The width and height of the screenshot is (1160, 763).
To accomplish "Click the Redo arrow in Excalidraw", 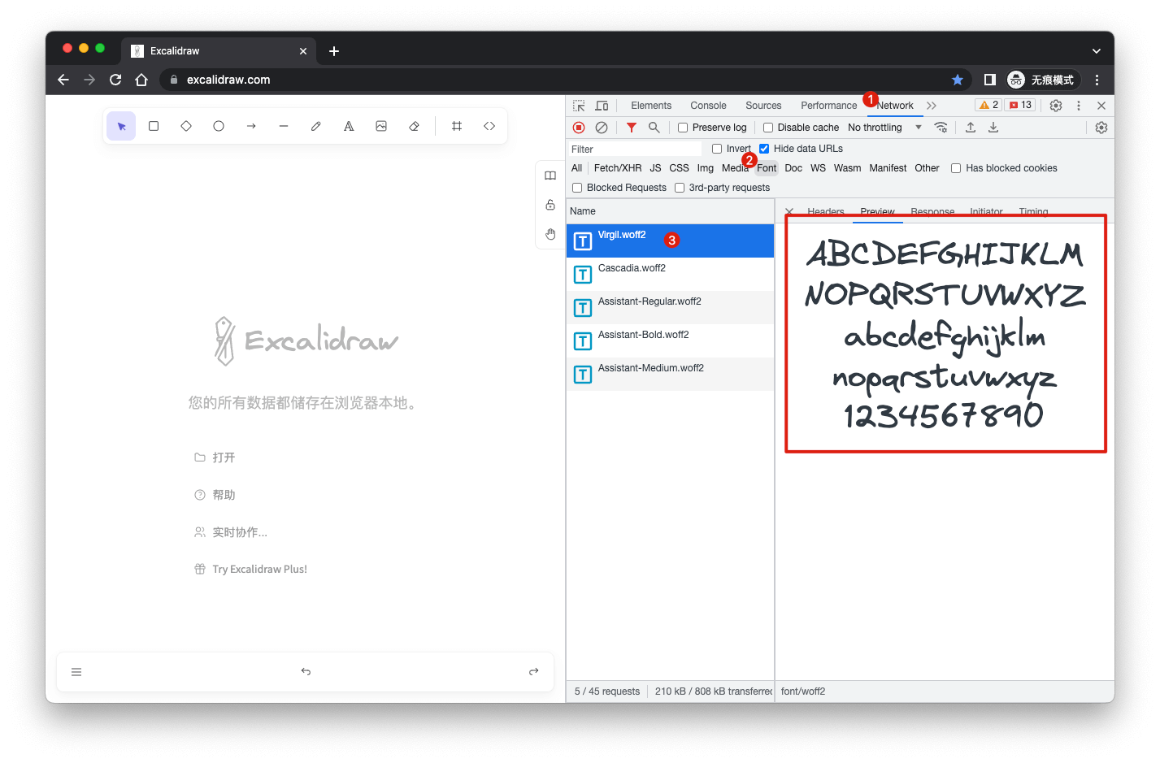I will click(534, 671).
